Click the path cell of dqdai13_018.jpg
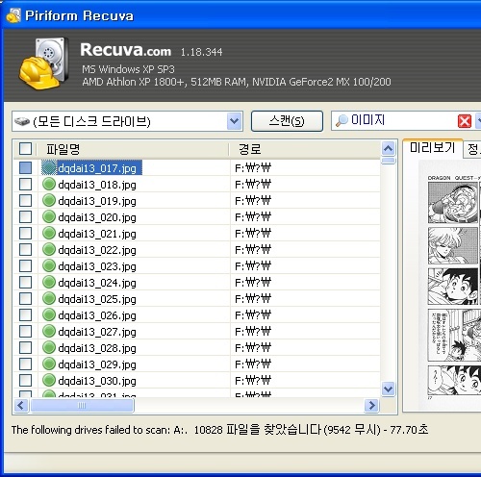The image size is (481, 477). tap(305, 185)
